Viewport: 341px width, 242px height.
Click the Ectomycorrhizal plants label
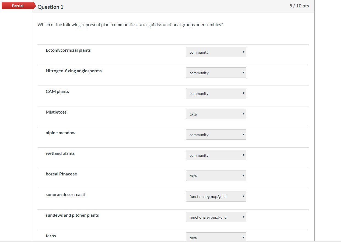(68, 50)
